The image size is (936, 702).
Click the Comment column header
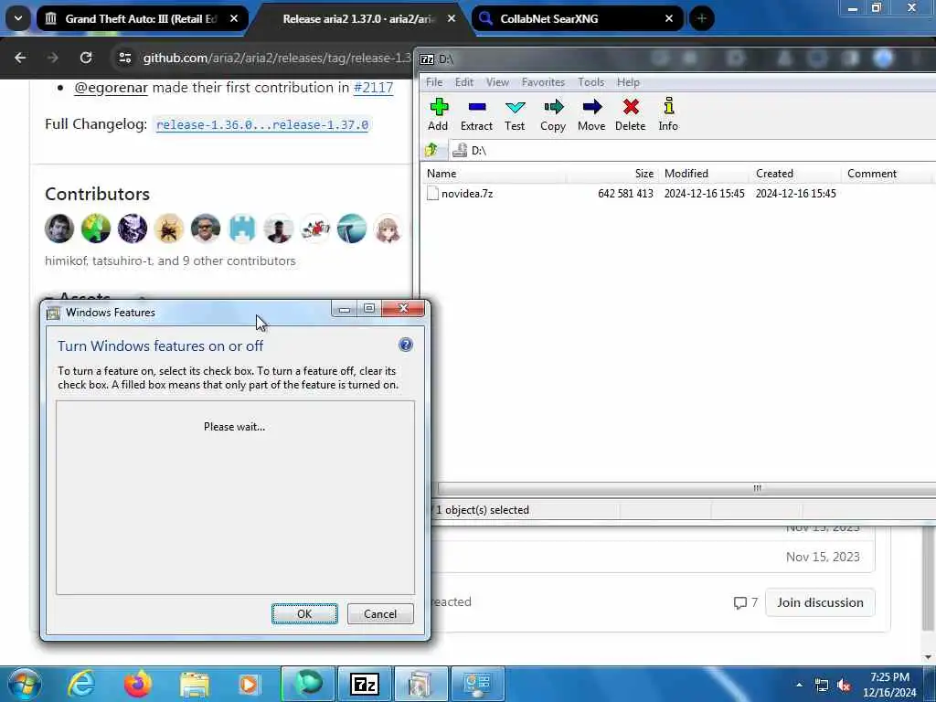coord(887,174)
